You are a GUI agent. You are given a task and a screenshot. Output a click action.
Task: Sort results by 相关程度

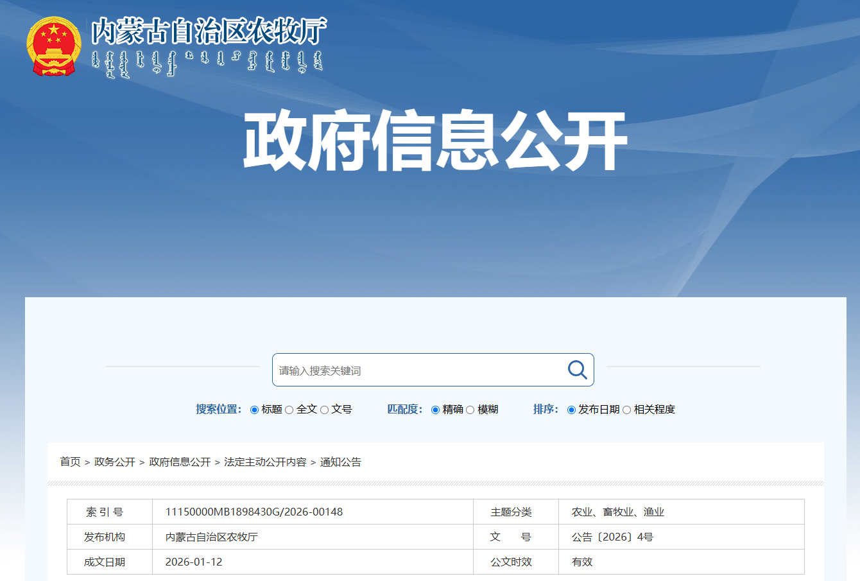(x=627, y=410)
